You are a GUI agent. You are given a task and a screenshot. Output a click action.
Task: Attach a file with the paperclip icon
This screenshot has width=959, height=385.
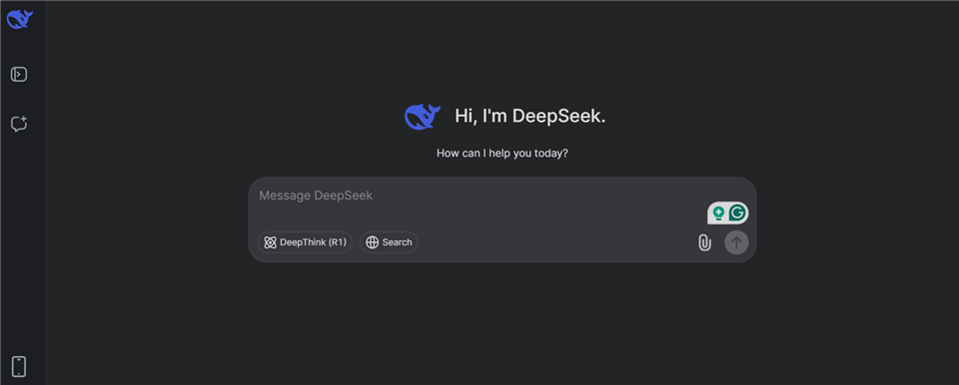704,242
